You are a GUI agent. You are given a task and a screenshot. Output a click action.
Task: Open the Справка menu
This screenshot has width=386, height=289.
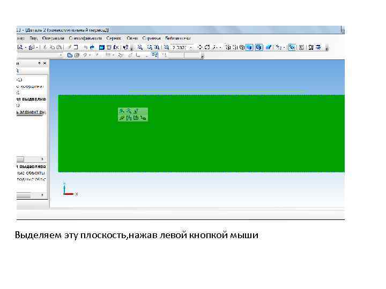point(151,39)
